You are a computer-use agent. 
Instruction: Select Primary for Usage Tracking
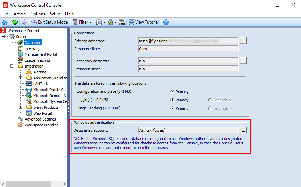click(172, 108)
